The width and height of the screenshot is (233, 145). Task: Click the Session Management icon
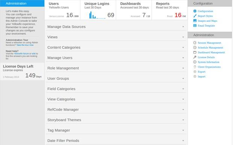pyautogui.click(x=195, y=43)
